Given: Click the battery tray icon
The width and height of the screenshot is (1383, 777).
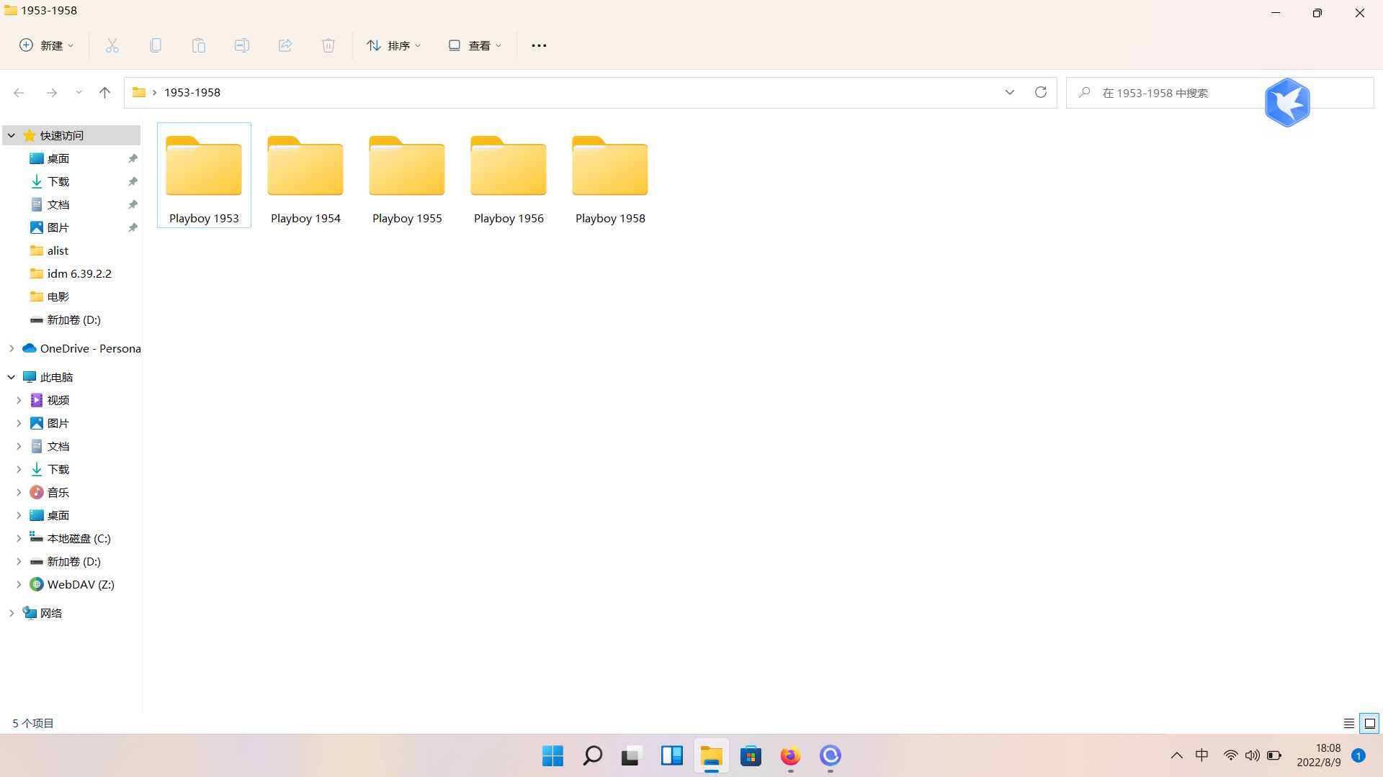Looking at the screenshot, I should pyautogui.click(x=1274, y=755).
